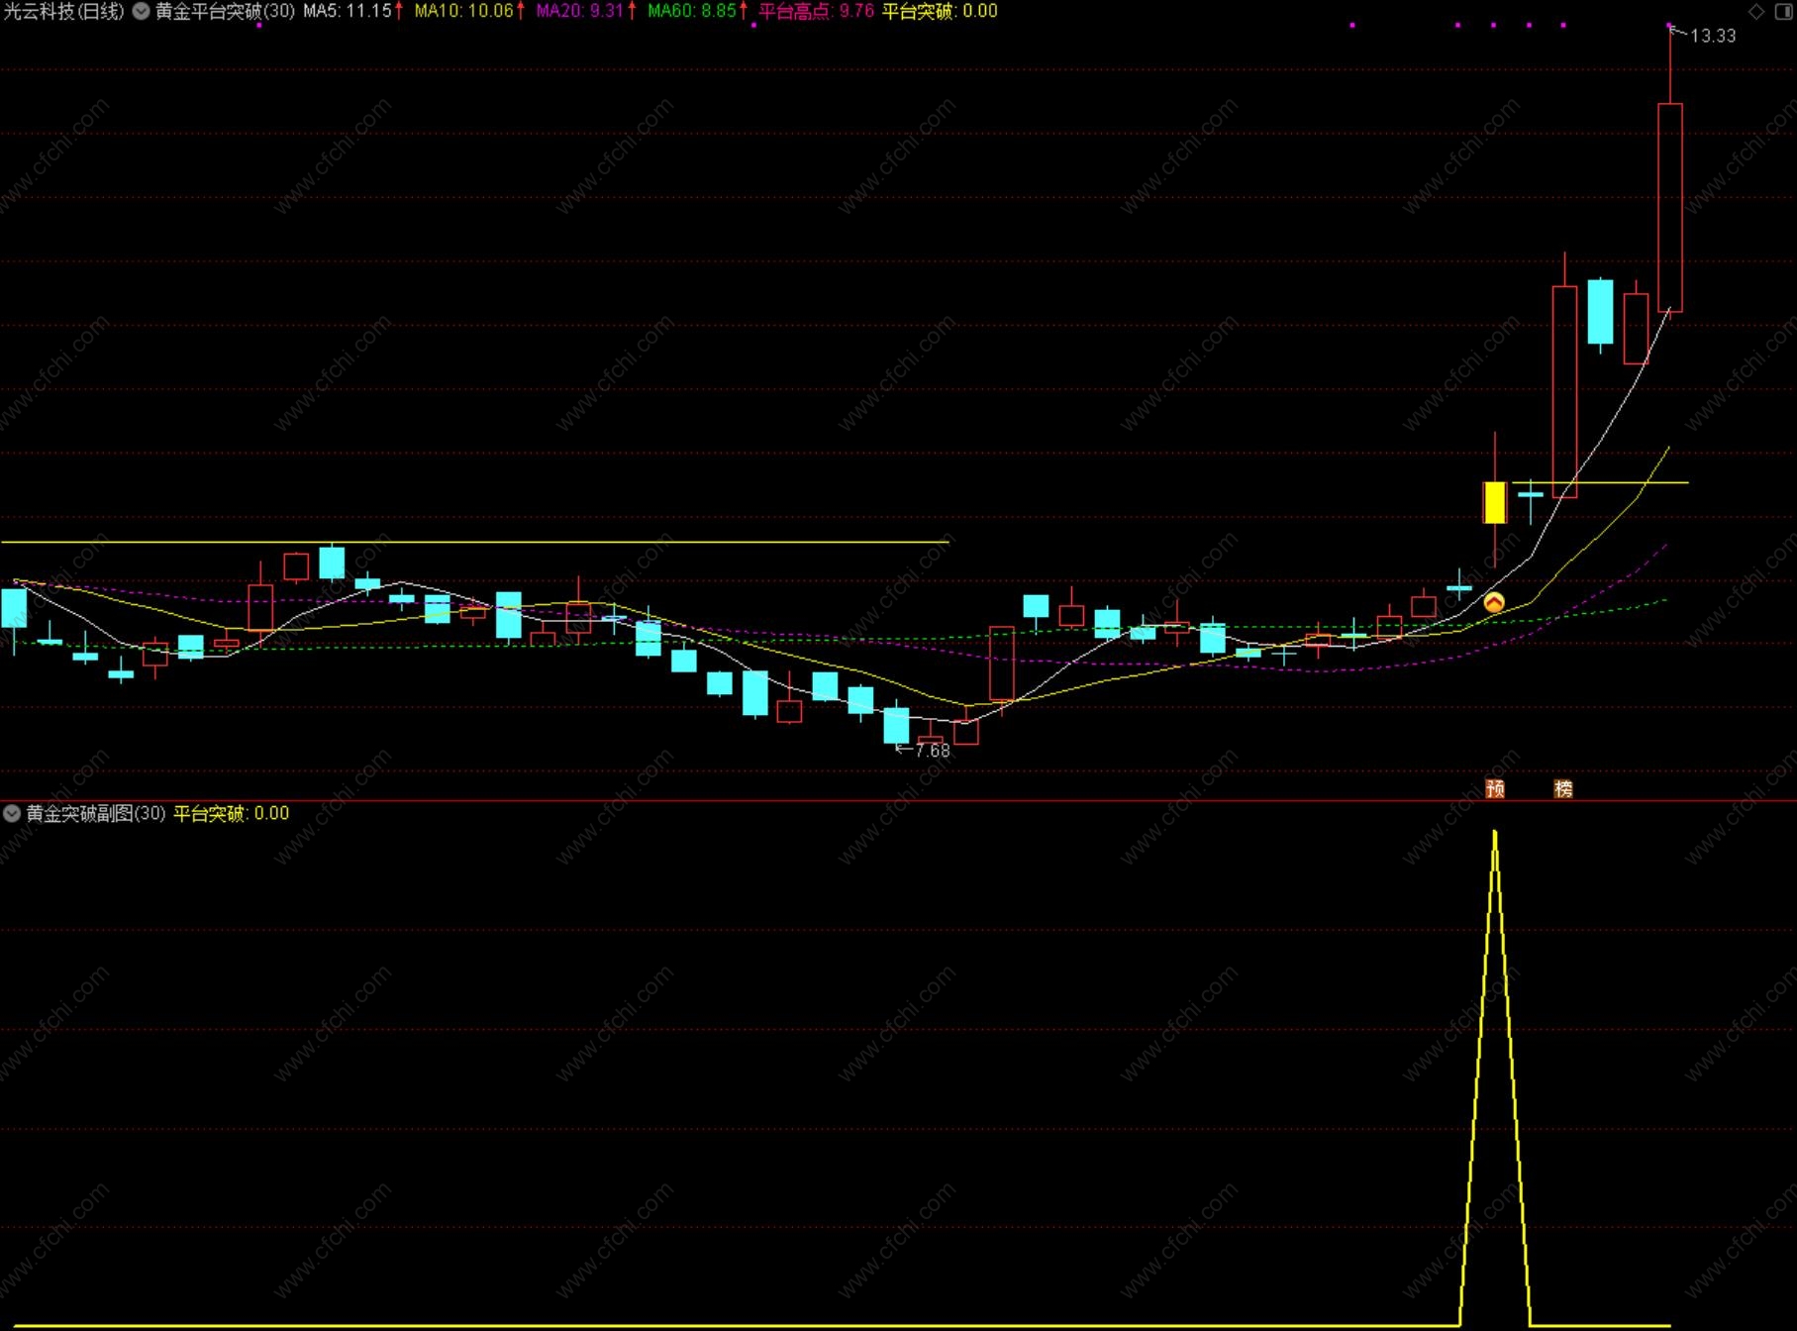Click the orange up-arrow breakout signal icon

click(1494, 602)
